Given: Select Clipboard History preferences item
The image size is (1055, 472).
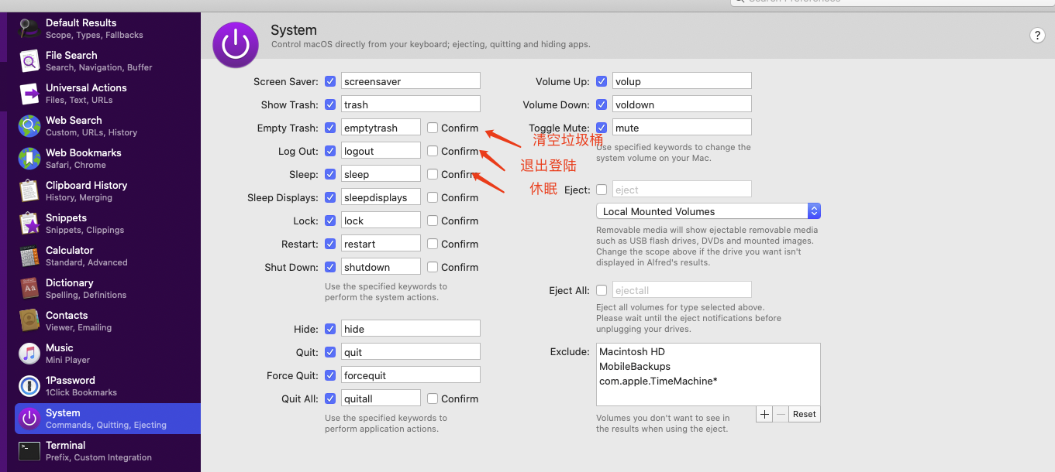Looking at the screenshot, I should coord(108,191).
